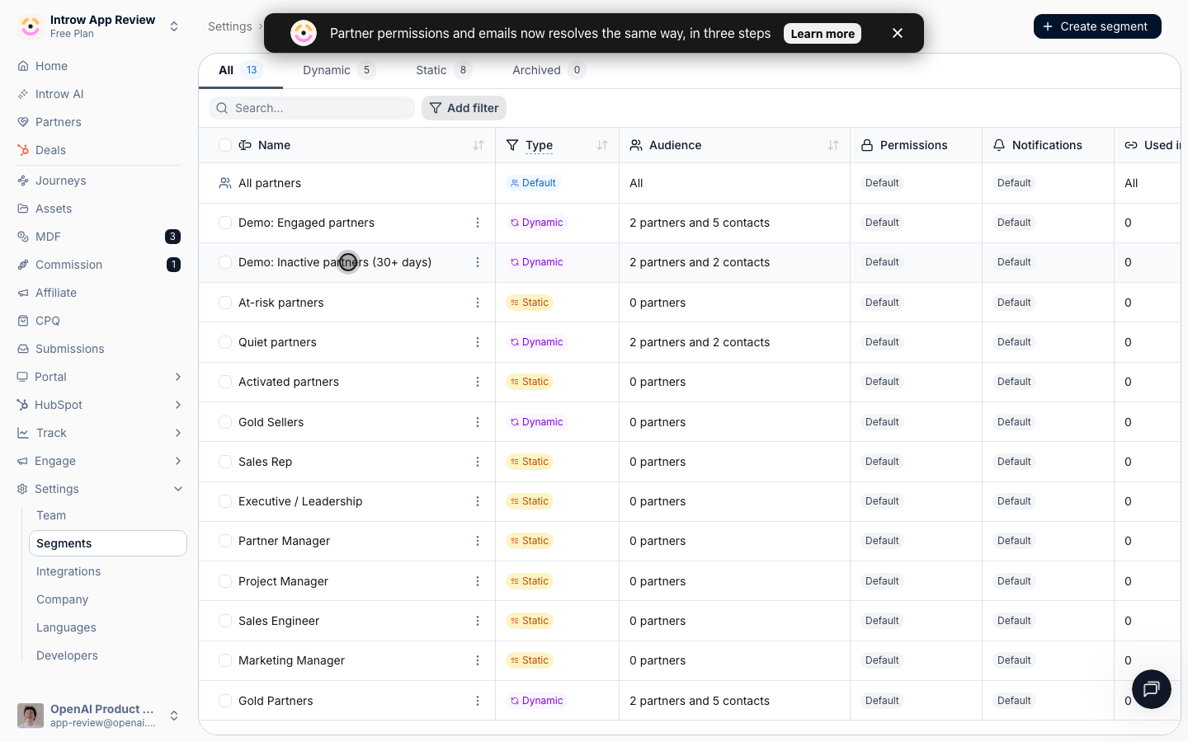The width and height of the screenshot is (1188, 742).
Task: Click Dynamic type badge for Gold Partners
Action: point(536,701)
